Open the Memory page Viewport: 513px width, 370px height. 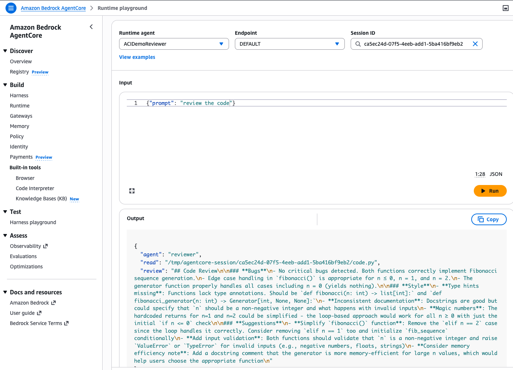[19, 126]
